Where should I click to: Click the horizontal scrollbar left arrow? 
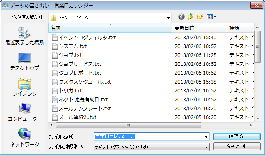[x=52, y=126]
